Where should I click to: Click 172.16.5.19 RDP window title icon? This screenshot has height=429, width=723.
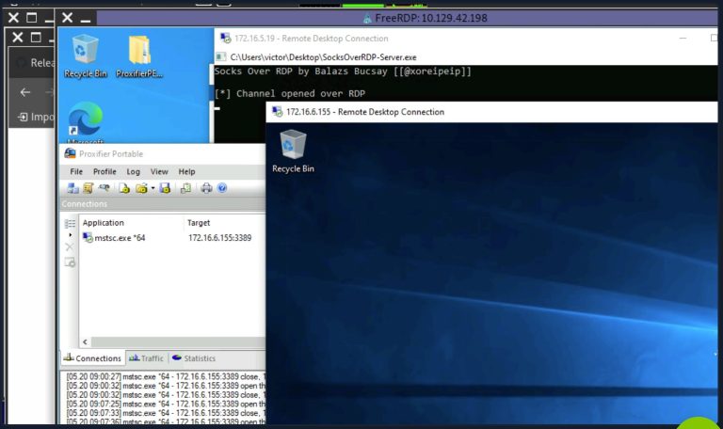click(x=225, y=39)
